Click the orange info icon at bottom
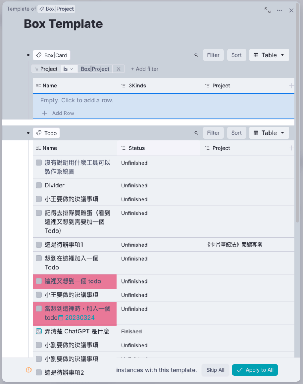This screenshot has width=303, height=384. pyautogui.click(x=29, y=370)
